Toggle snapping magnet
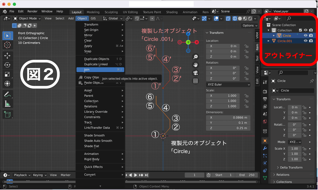318x190 pixels. (137, 19)
